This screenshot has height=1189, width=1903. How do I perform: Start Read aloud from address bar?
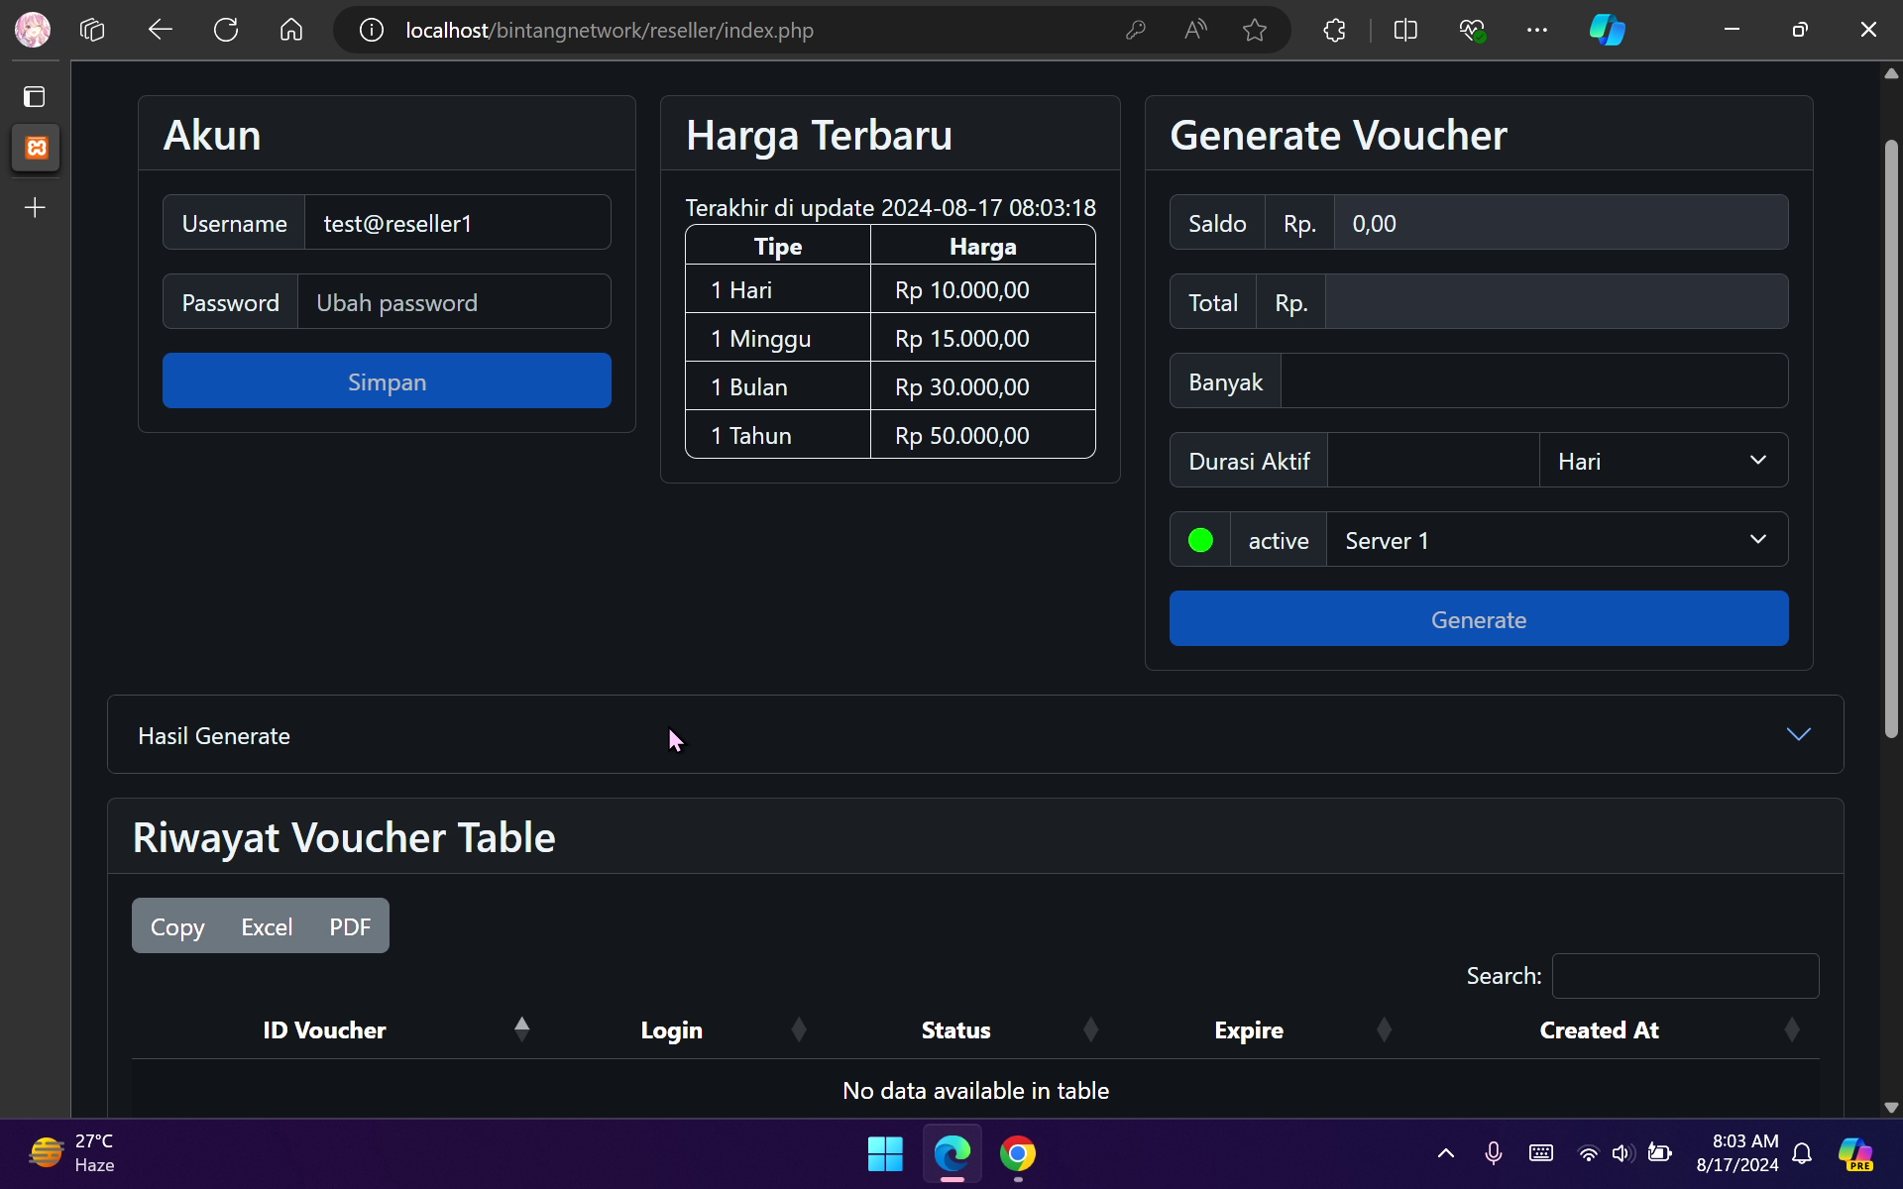1195,30
